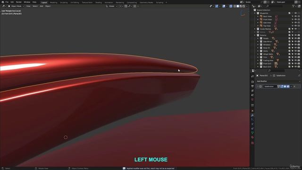Collapse the Blueprints collection
The width and height of the screenshot is (302, 170).
point(255,13)
